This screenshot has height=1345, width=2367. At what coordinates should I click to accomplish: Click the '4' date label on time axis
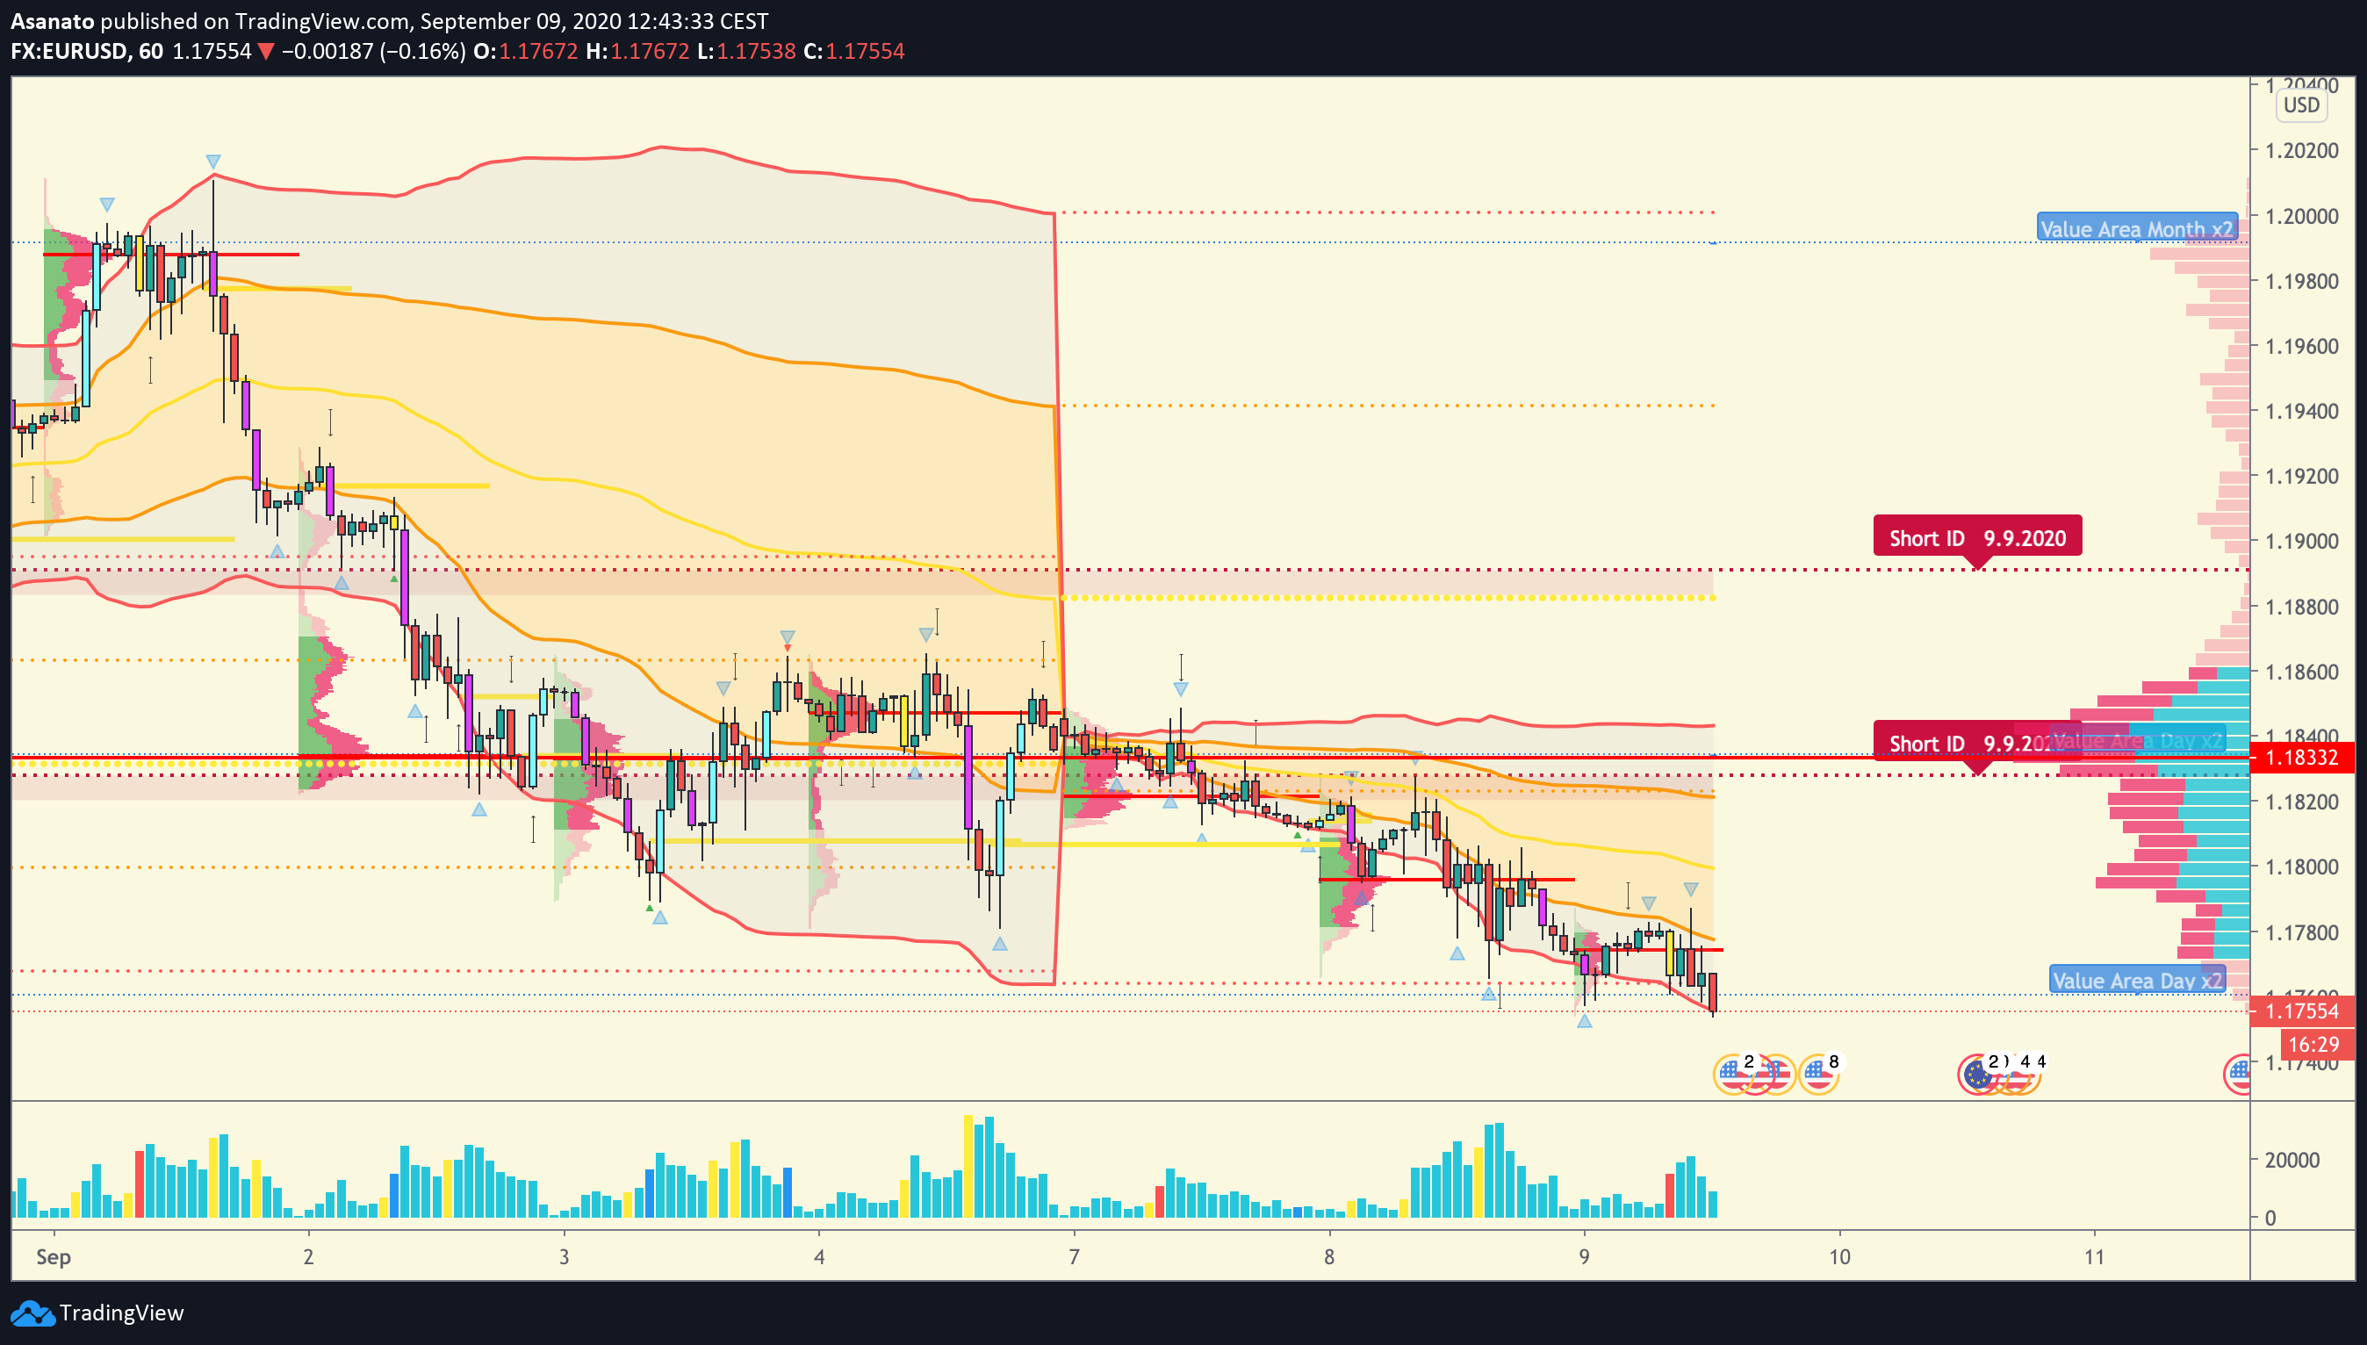point(819,1257)
